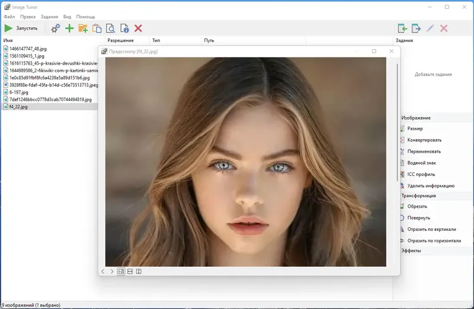The height and width of the screenshot is (309, 474).
Task: Click the green plus add images icon
Action: point(69,28)
